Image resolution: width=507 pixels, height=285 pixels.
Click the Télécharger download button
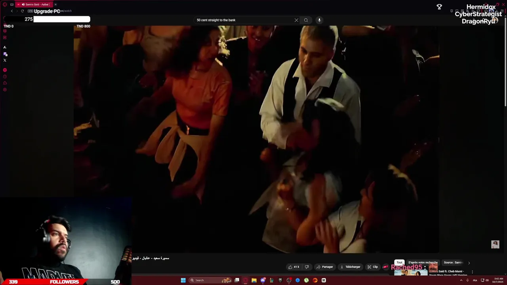coord(350,267)
